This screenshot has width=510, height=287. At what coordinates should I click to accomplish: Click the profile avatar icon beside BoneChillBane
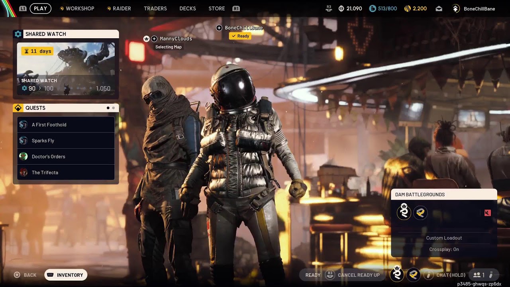(456, 8)
